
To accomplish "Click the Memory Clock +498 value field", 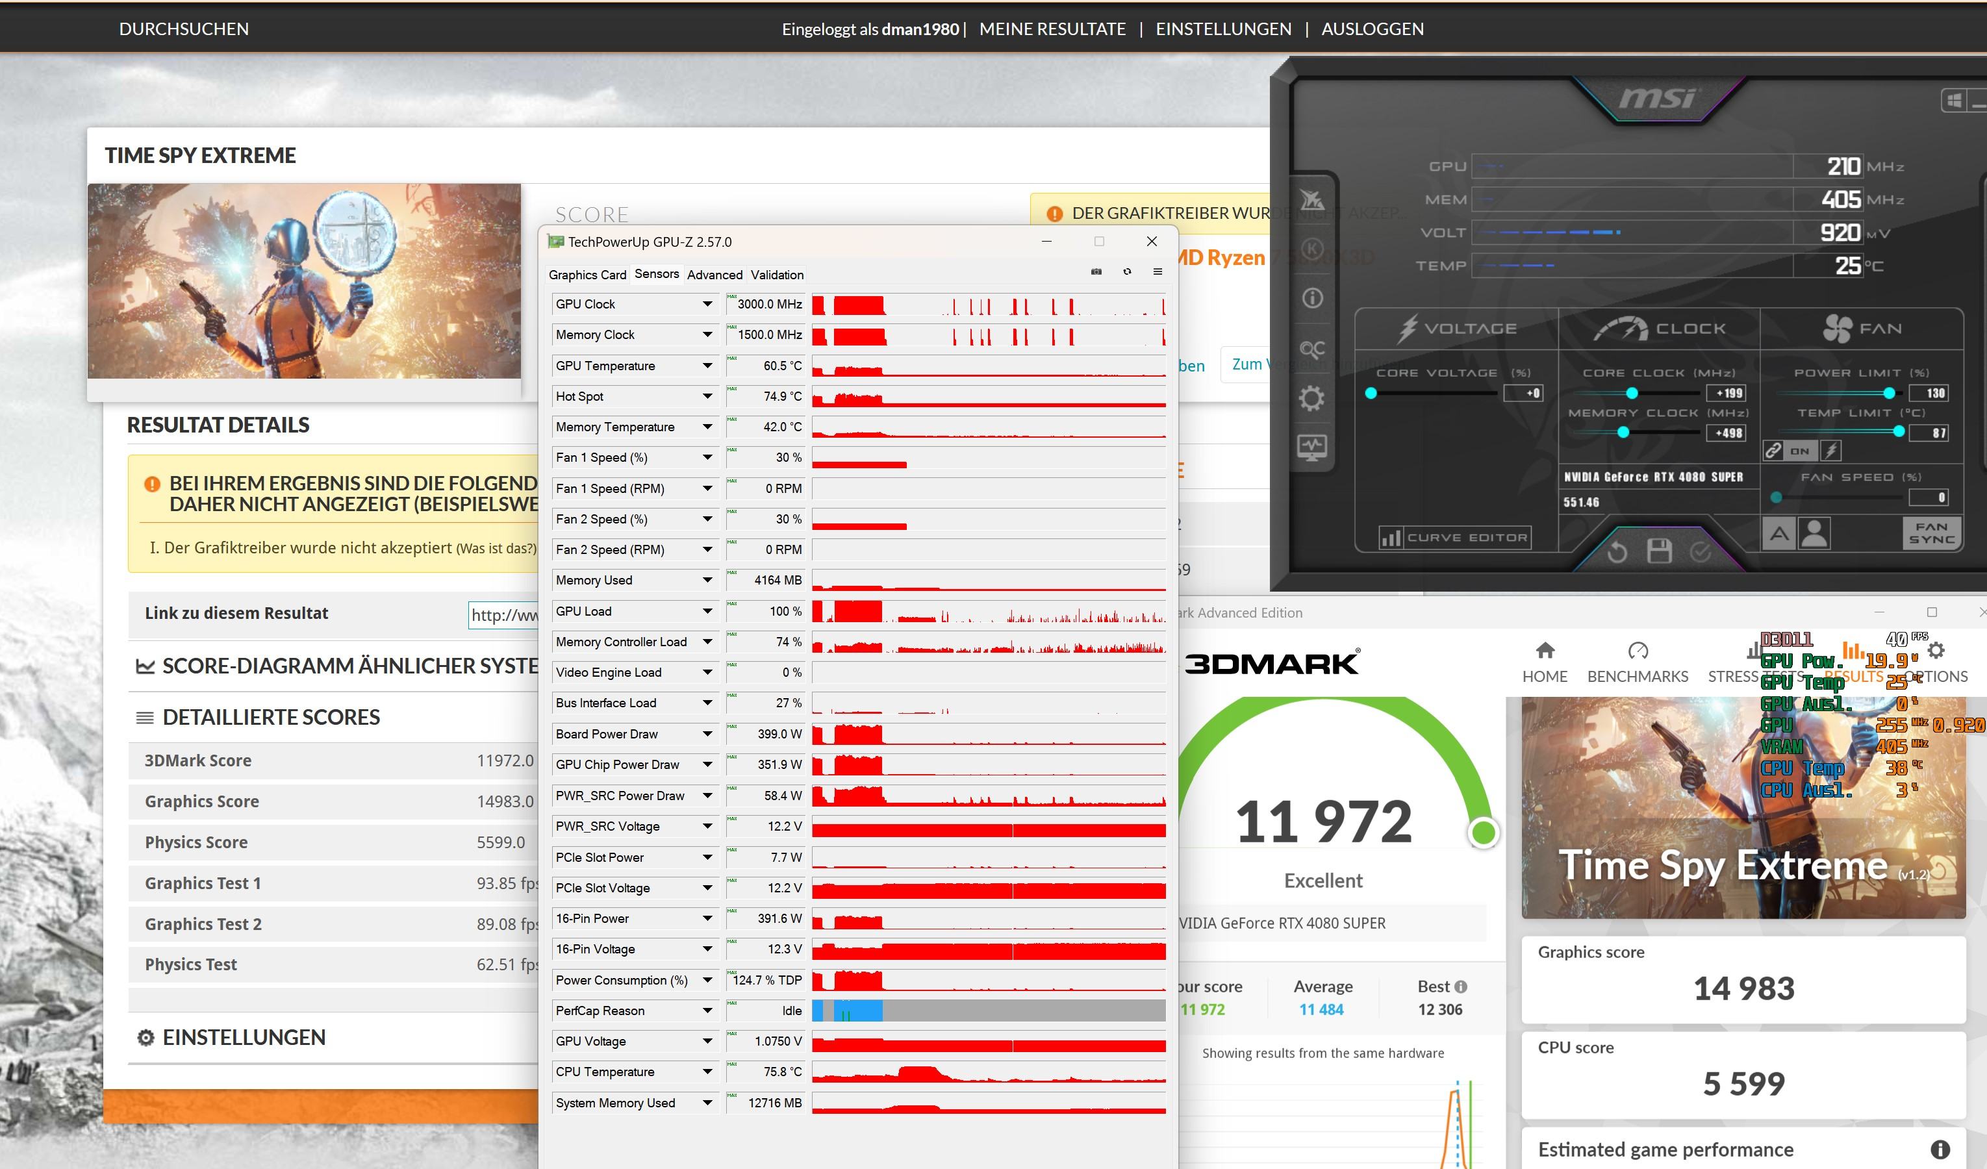I will click(1727, 433).
